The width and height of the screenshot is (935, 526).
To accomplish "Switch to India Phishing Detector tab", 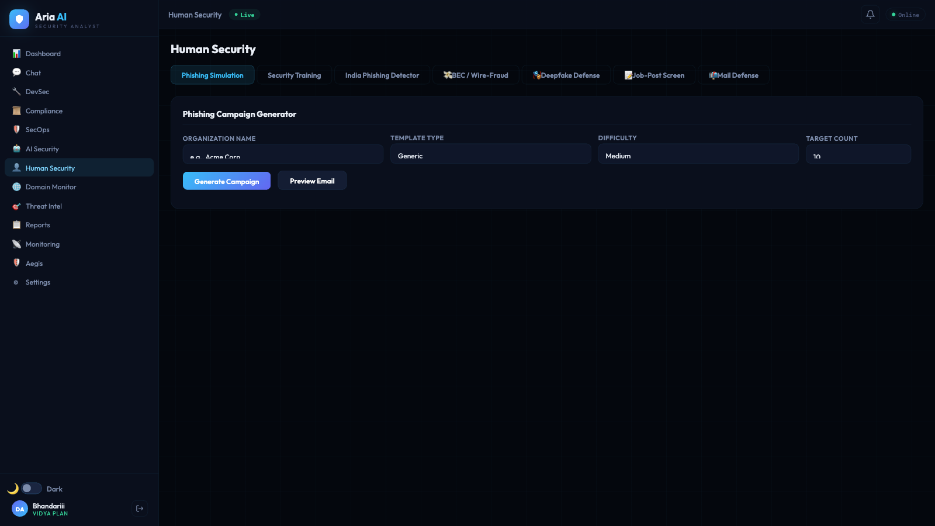I will [382, 75].
